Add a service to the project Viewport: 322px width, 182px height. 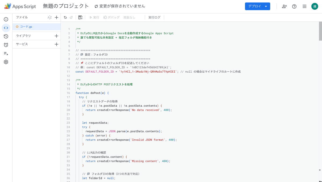(x=56, y=44)
